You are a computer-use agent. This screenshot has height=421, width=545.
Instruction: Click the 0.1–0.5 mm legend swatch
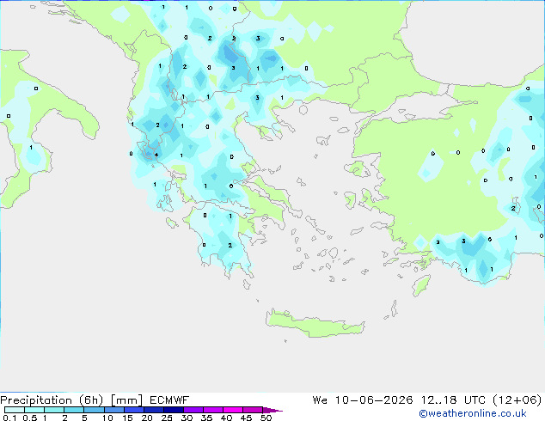click(15, 410)
